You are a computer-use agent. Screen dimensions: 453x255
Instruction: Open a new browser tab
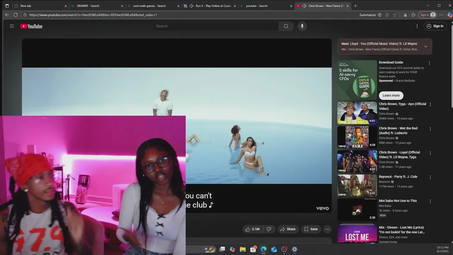[355, 6]
